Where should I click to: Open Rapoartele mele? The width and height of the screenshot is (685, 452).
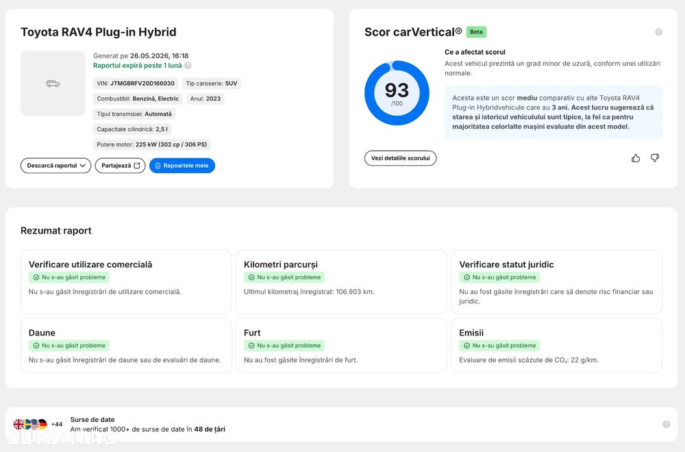pyautogui.click(x=182, y=166)
